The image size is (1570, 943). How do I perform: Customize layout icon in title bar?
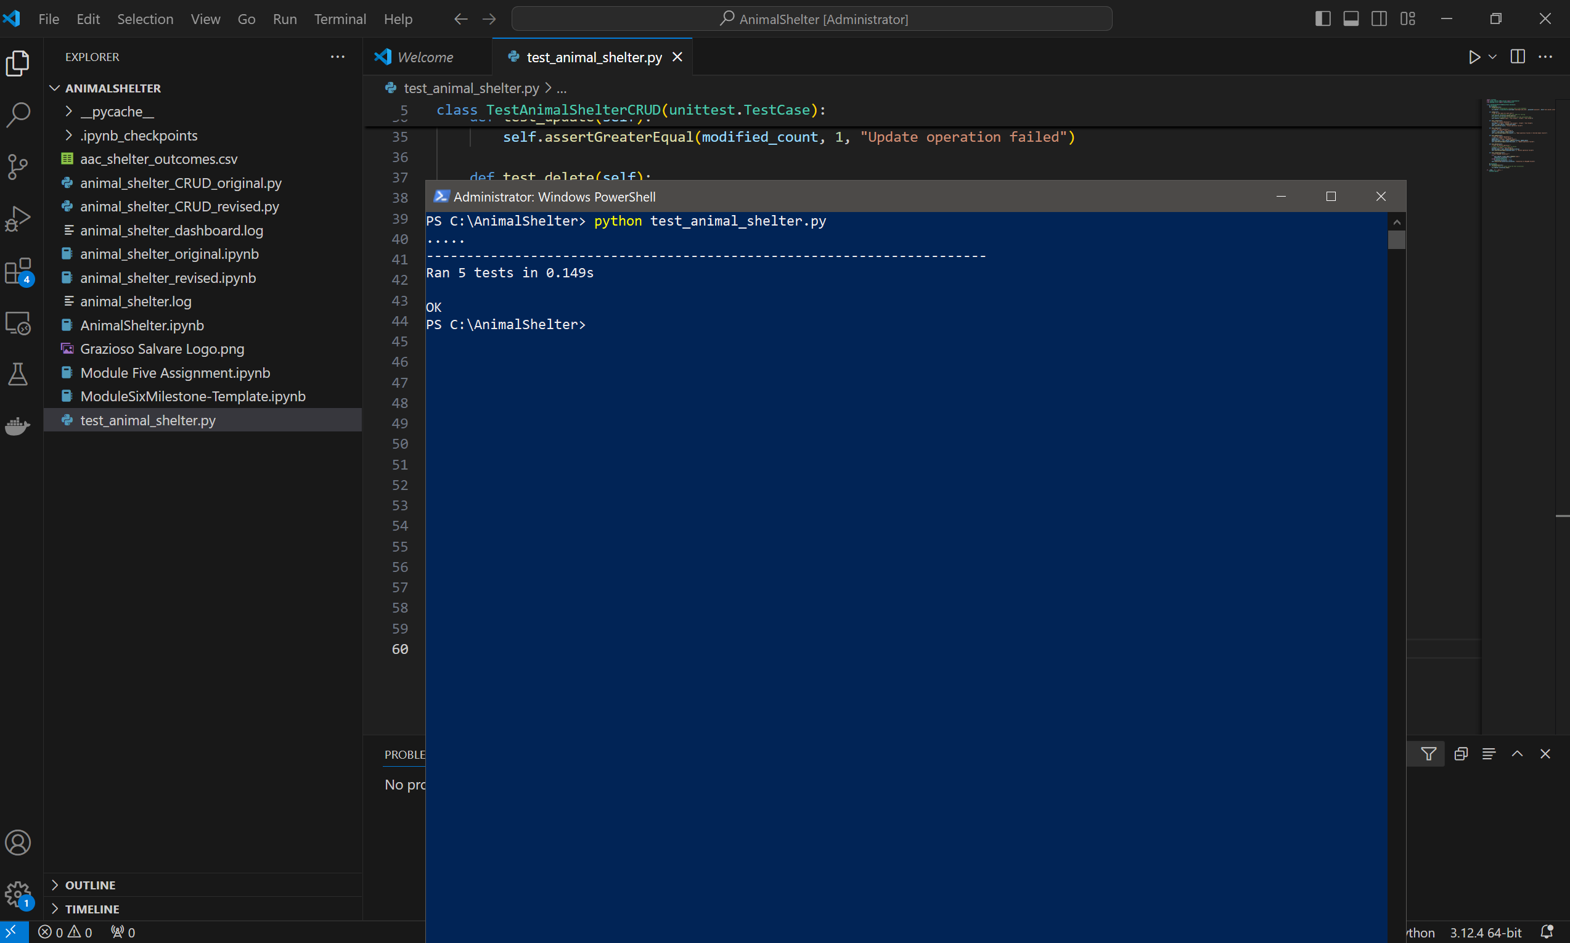click(1407, 19)
